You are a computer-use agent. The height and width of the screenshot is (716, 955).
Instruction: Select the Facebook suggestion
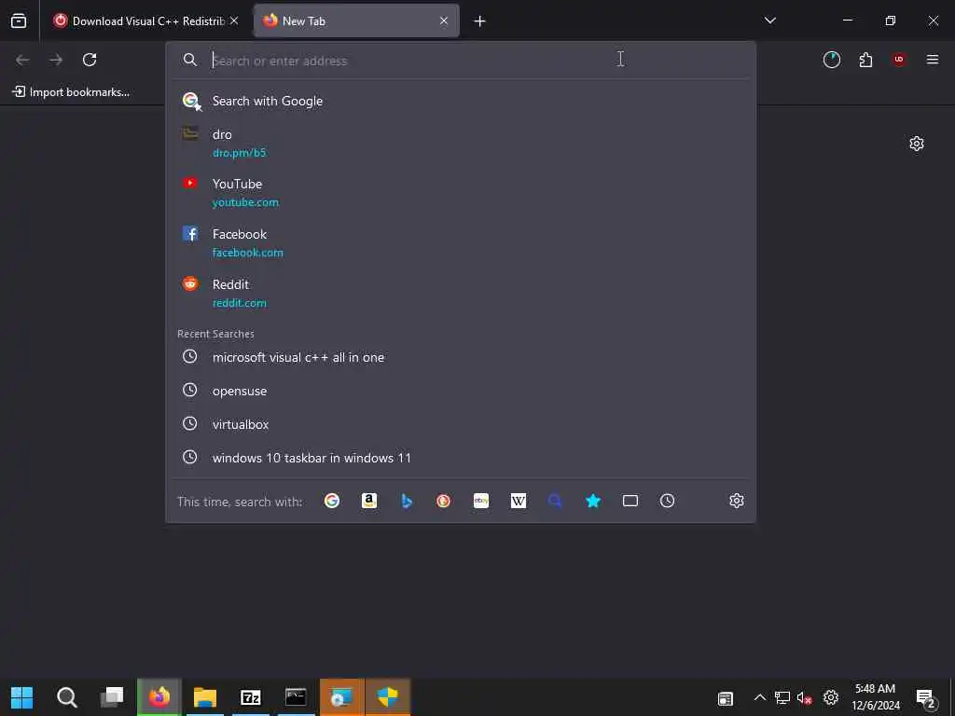coord(461,243)
